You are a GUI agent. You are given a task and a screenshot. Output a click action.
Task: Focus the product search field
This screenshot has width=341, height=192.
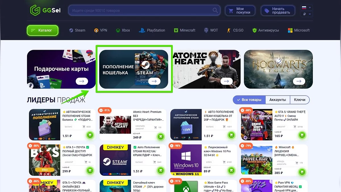point(144,11)
